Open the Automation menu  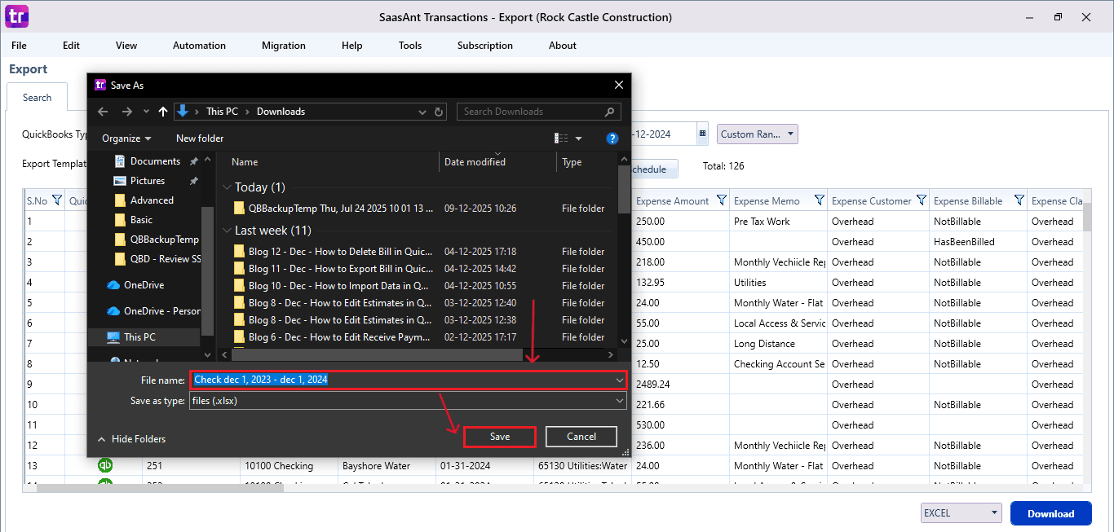(x=199, y=46)
